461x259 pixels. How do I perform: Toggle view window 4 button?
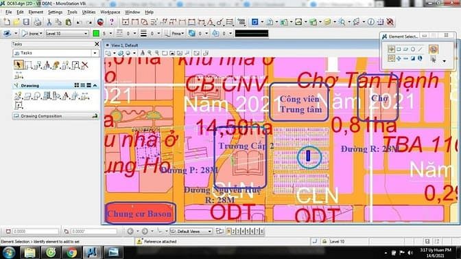tap(243, 232)
